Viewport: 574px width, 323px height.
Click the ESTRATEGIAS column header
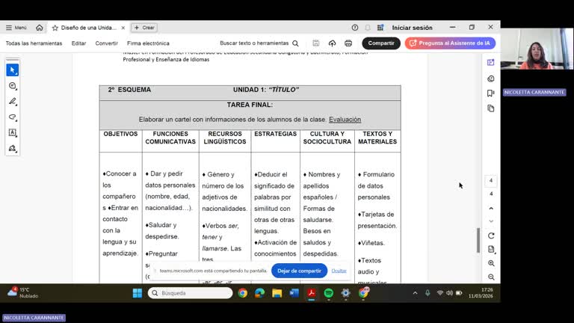click(x=275, y=134)
